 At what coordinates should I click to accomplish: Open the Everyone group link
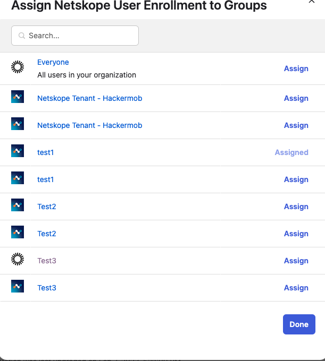(53, 62)
